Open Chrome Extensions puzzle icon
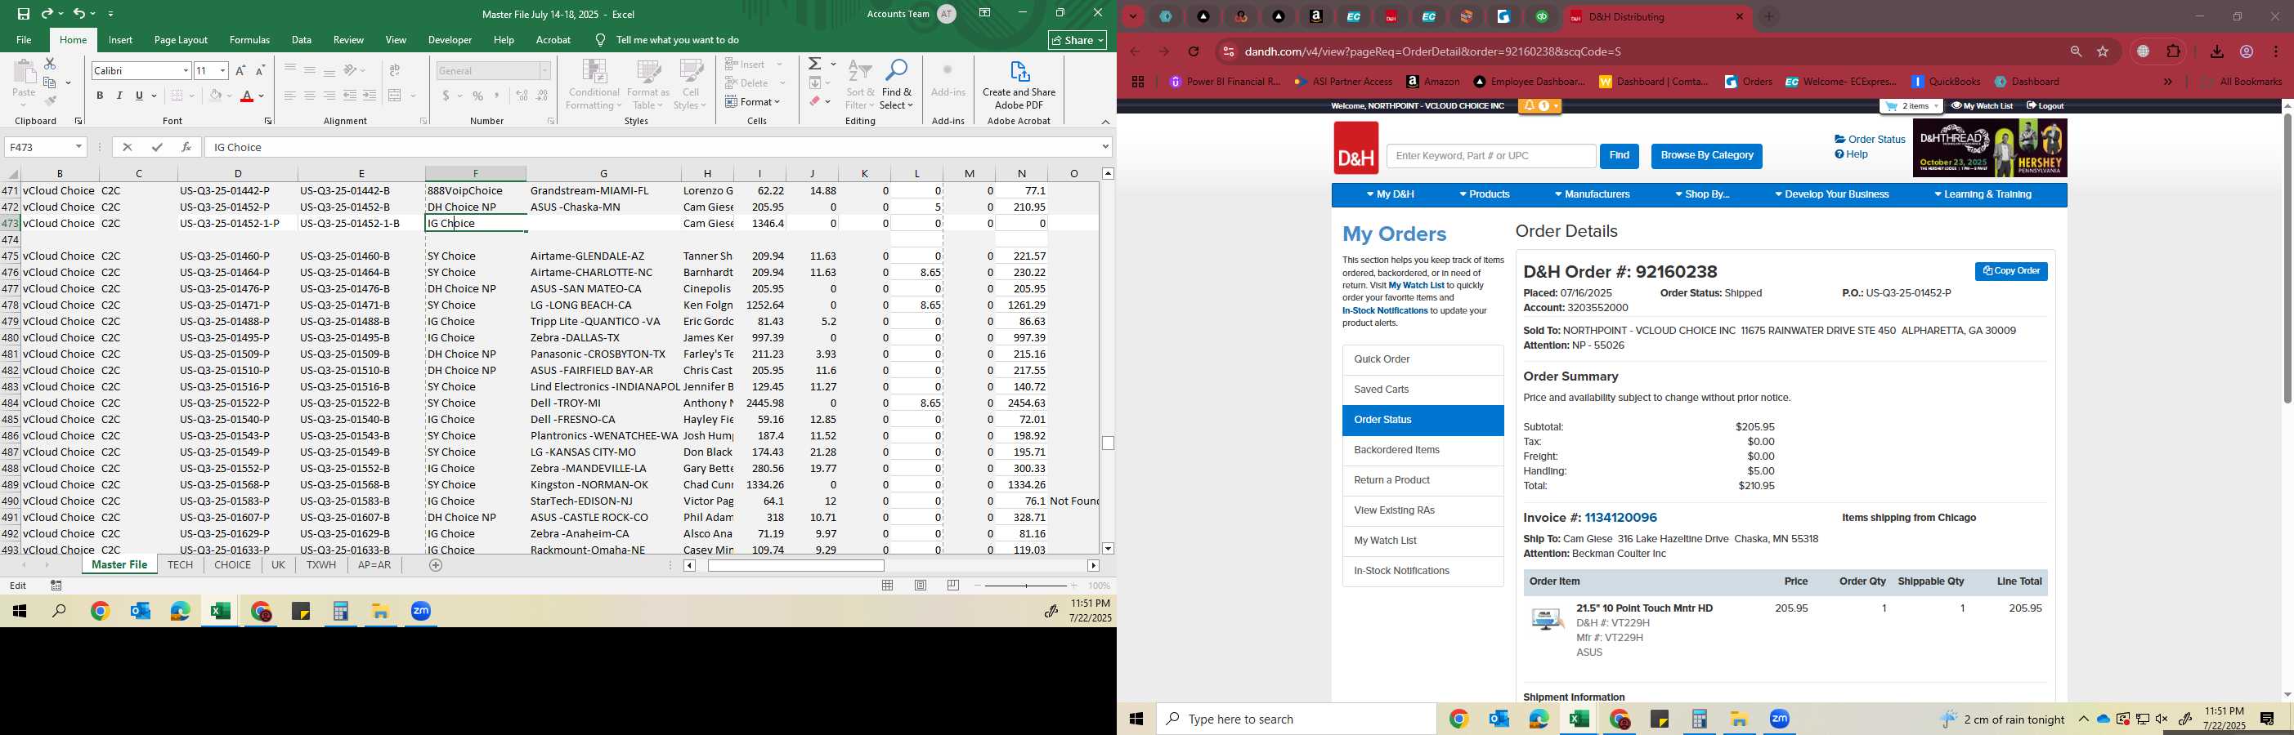The image size is (2294, 735). [2173, 51]
